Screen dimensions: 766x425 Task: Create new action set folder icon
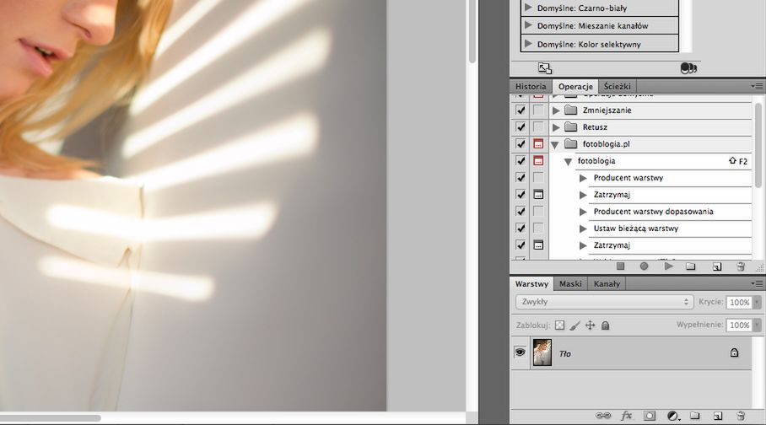(690, 266)
